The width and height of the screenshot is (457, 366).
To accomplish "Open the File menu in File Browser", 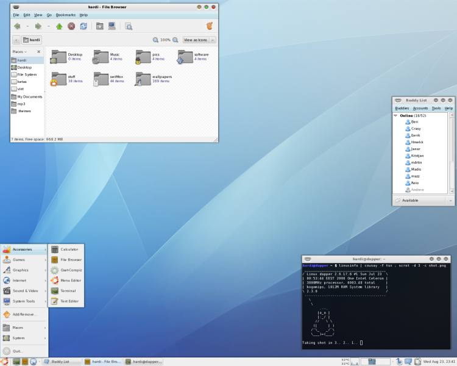I will click(16, 15).
